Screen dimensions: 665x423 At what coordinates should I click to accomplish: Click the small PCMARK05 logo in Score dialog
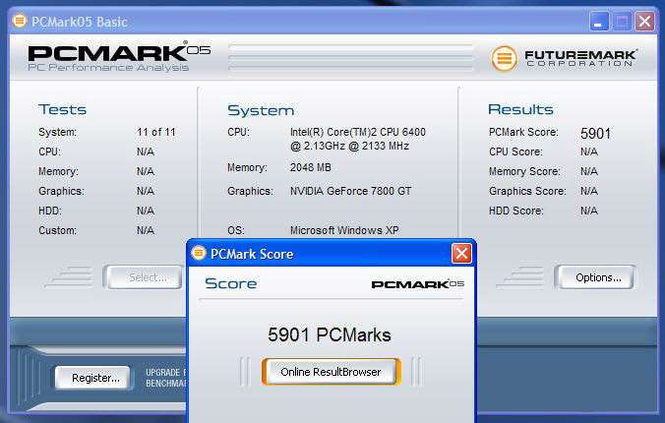click(x=417, y=284)
